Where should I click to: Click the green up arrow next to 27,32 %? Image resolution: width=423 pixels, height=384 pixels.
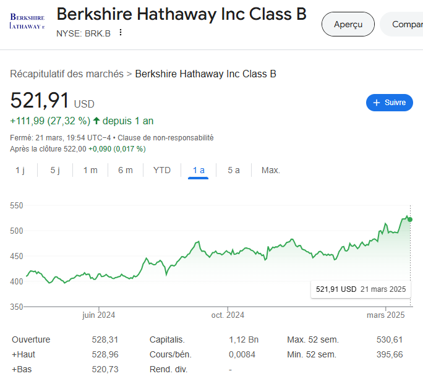[x=96, y=121]
